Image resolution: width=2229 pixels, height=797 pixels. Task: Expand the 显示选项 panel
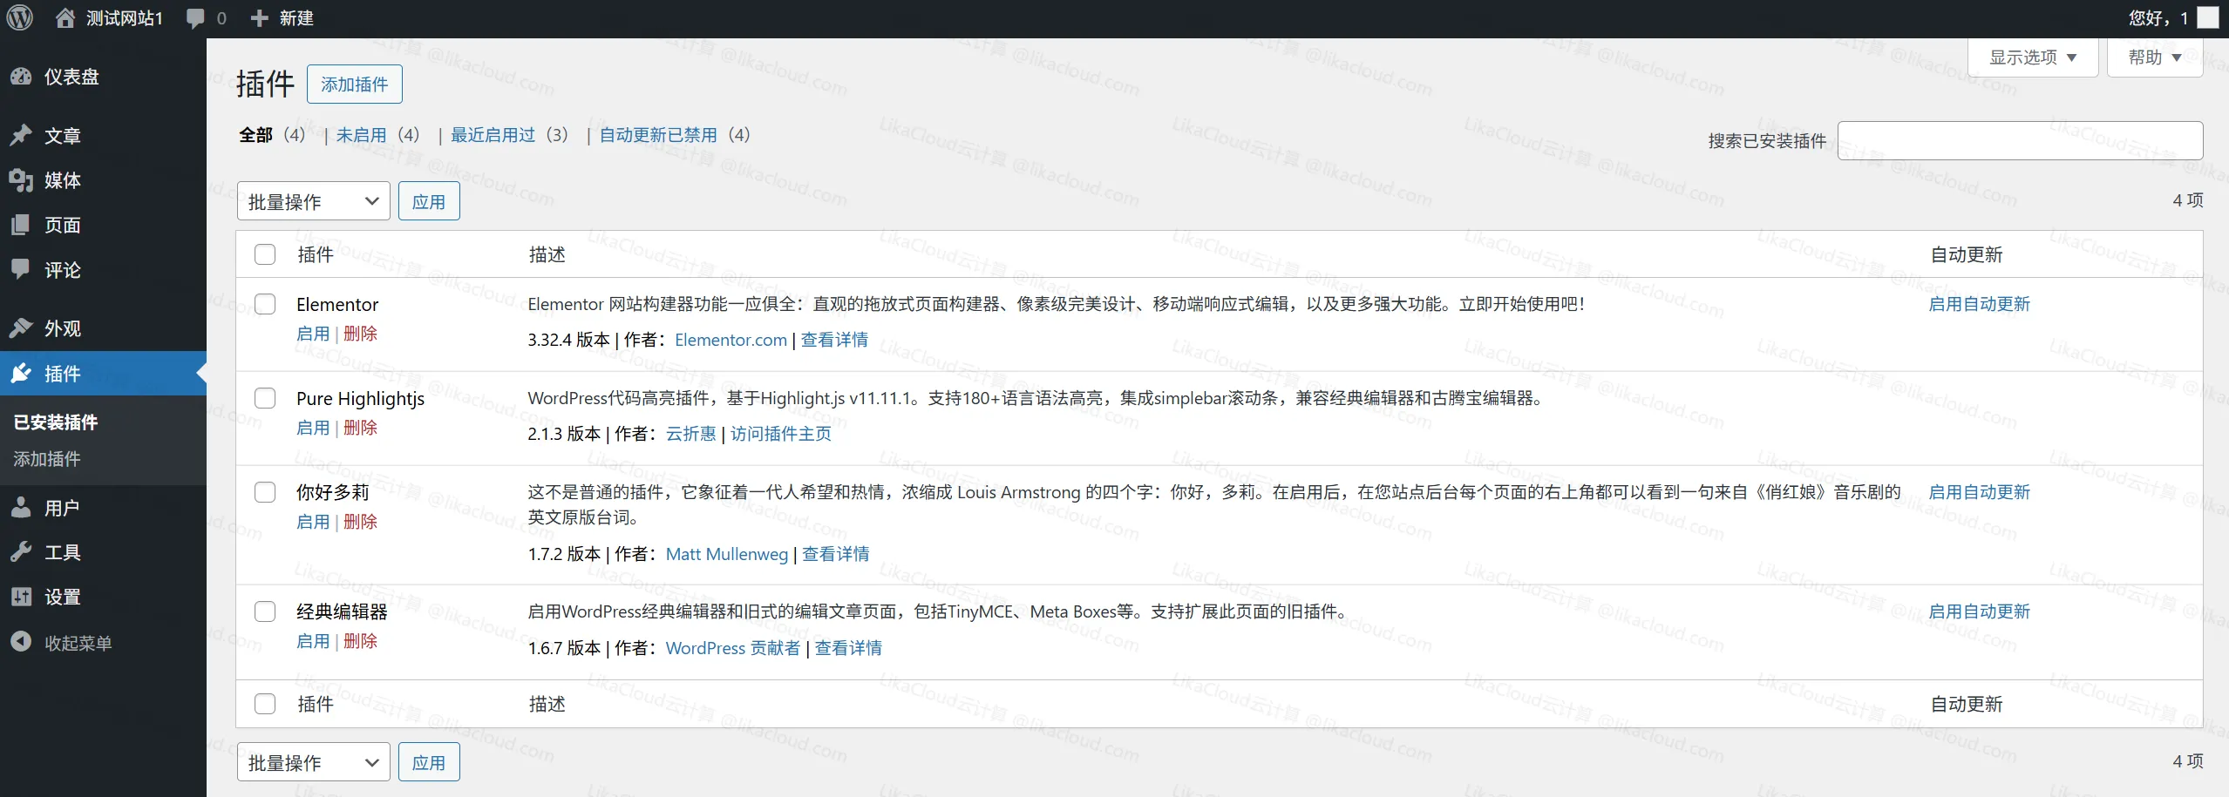coord(2032,57)
